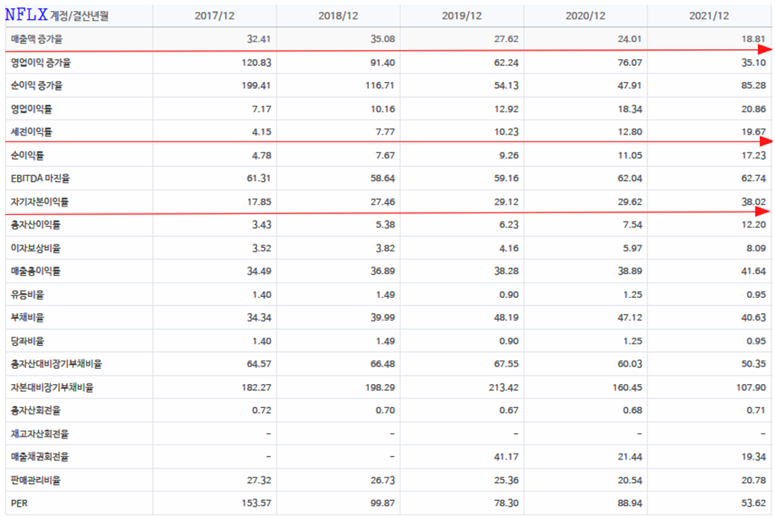Click the 매출액 증가율 row label
Viewport: 775px width, 517px height.
(36, 39)
